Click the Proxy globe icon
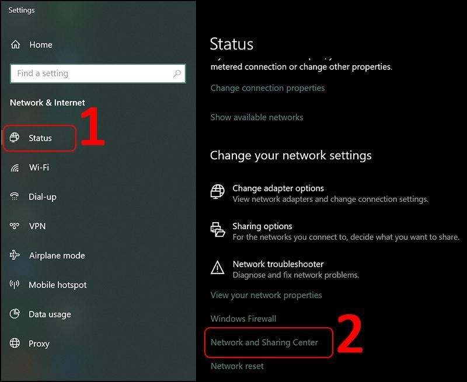This screenshot has height=382, width=467. (15, 344)
